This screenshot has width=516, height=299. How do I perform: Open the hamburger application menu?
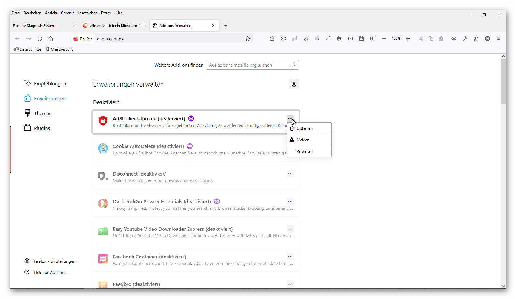pyautogui.click(x=499, y=38)
